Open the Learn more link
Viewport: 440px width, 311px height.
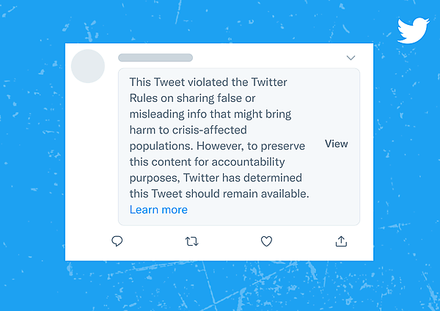(158, 210)
